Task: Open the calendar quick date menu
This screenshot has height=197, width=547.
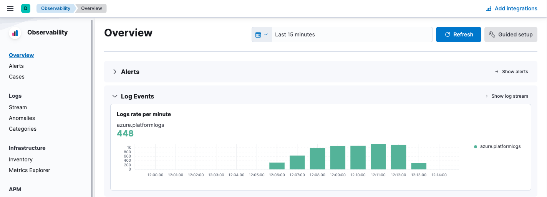Action: click(262, 34)
